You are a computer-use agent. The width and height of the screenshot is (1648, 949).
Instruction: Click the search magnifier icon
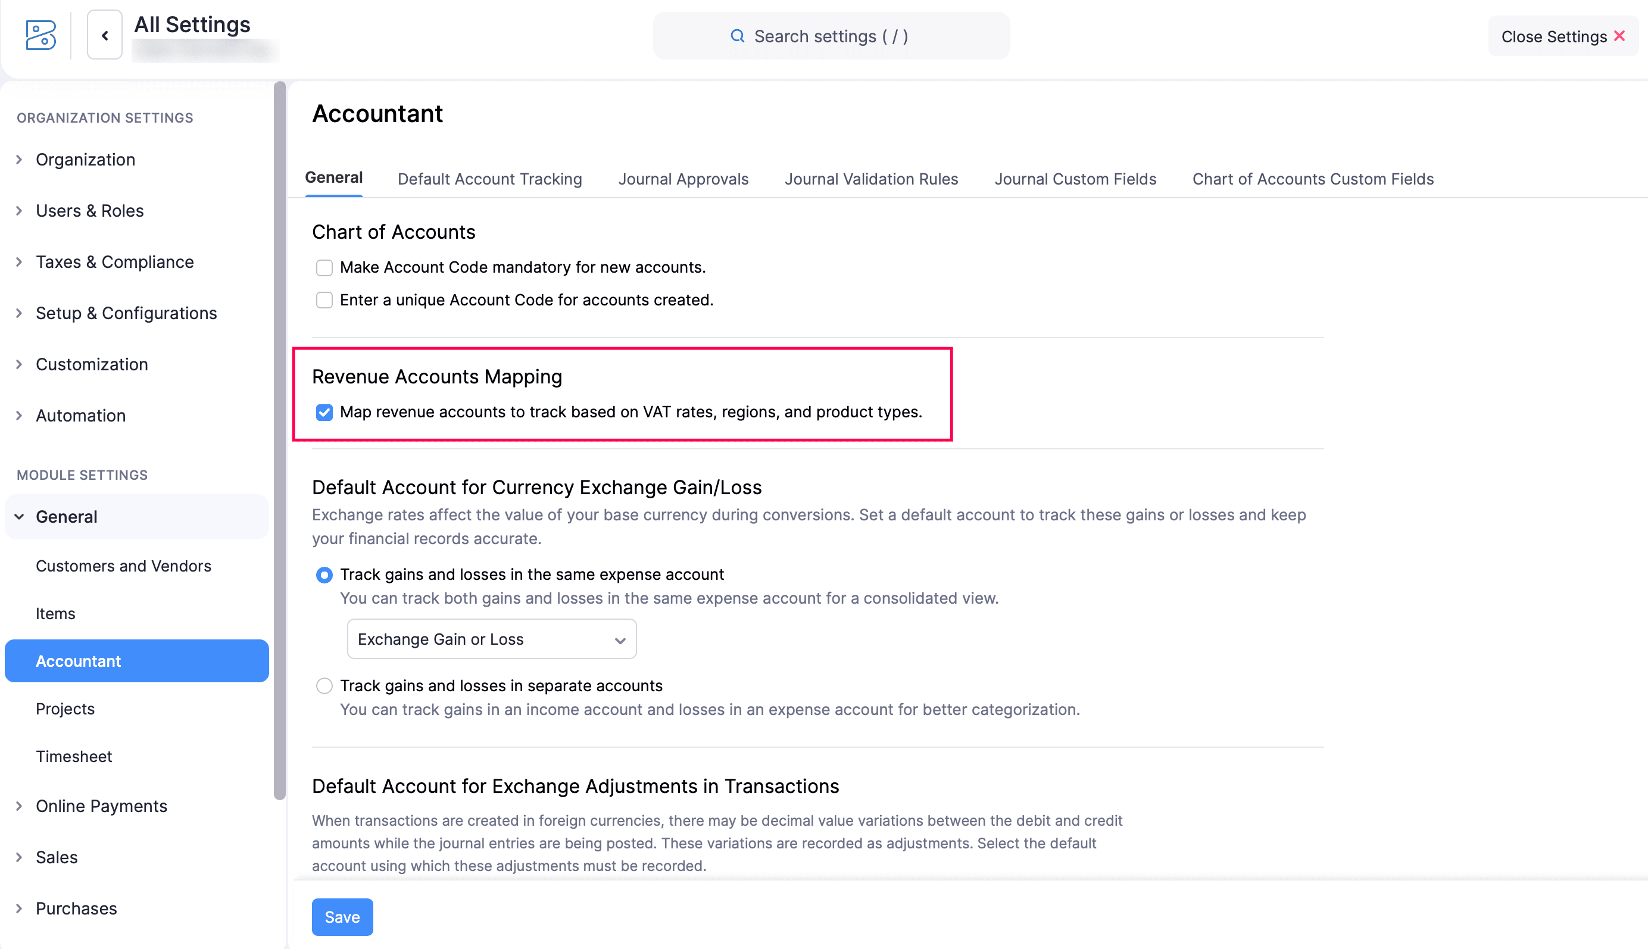(x=737, y=36)
